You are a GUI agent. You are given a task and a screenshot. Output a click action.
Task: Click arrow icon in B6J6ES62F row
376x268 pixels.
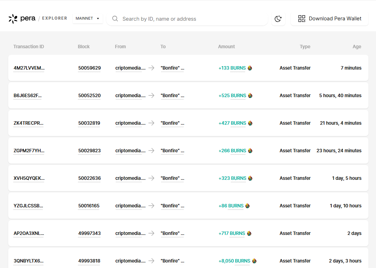(x=151, y=96)
